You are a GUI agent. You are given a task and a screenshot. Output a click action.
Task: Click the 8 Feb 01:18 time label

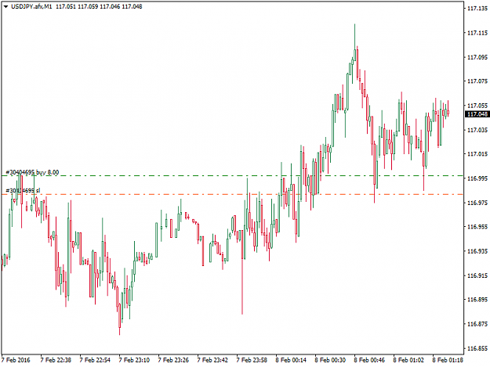[448, 360]
